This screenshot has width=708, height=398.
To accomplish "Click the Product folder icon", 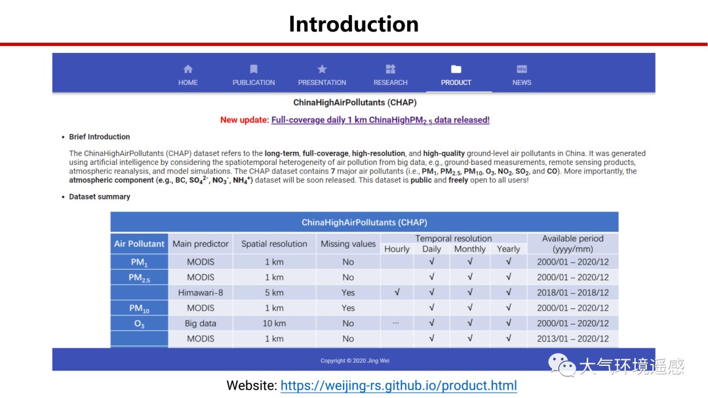I will coord(456,69).
